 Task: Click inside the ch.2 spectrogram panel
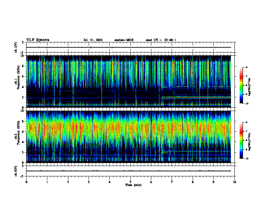[x=129, y=137]
